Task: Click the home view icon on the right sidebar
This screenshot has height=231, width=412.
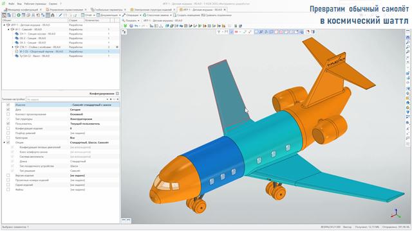Action: (x=407, y=37)
